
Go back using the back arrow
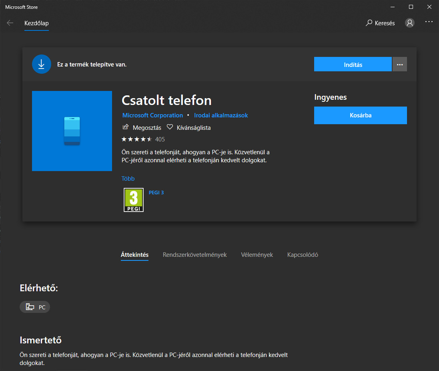pyautogui.click(x=10, y=23)
